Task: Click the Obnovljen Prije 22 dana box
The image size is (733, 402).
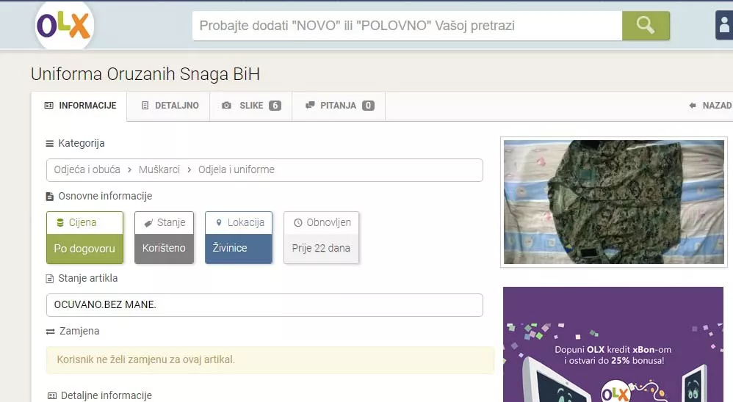Action: [x=321, y=237]
